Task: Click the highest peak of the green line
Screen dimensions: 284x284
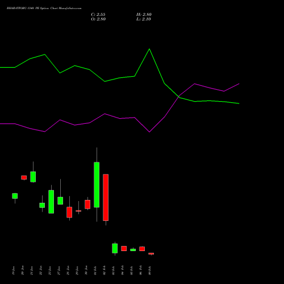Action: pos(149,49)
